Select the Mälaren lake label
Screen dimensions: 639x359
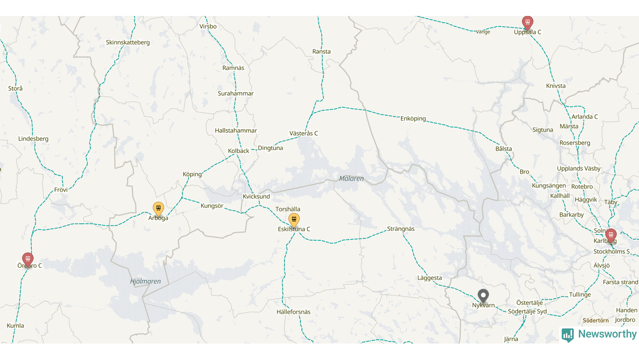click(351, 179)
